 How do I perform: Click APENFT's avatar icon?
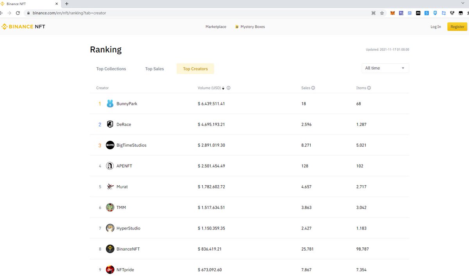point(110,166)
